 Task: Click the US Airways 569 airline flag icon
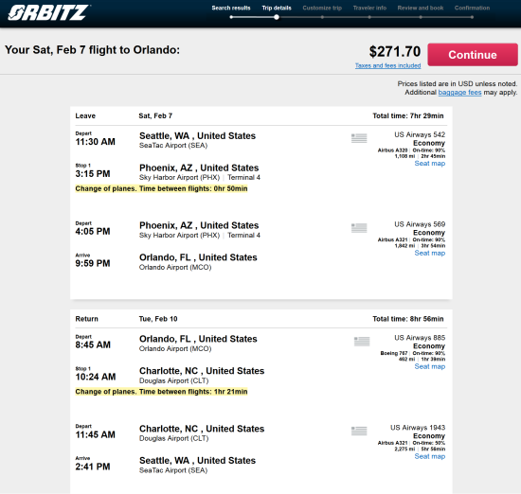pos(359,228)
